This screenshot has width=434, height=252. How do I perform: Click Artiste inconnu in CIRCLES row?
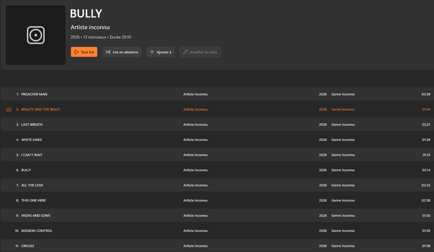pyautogui.click(x=195, y=246)
